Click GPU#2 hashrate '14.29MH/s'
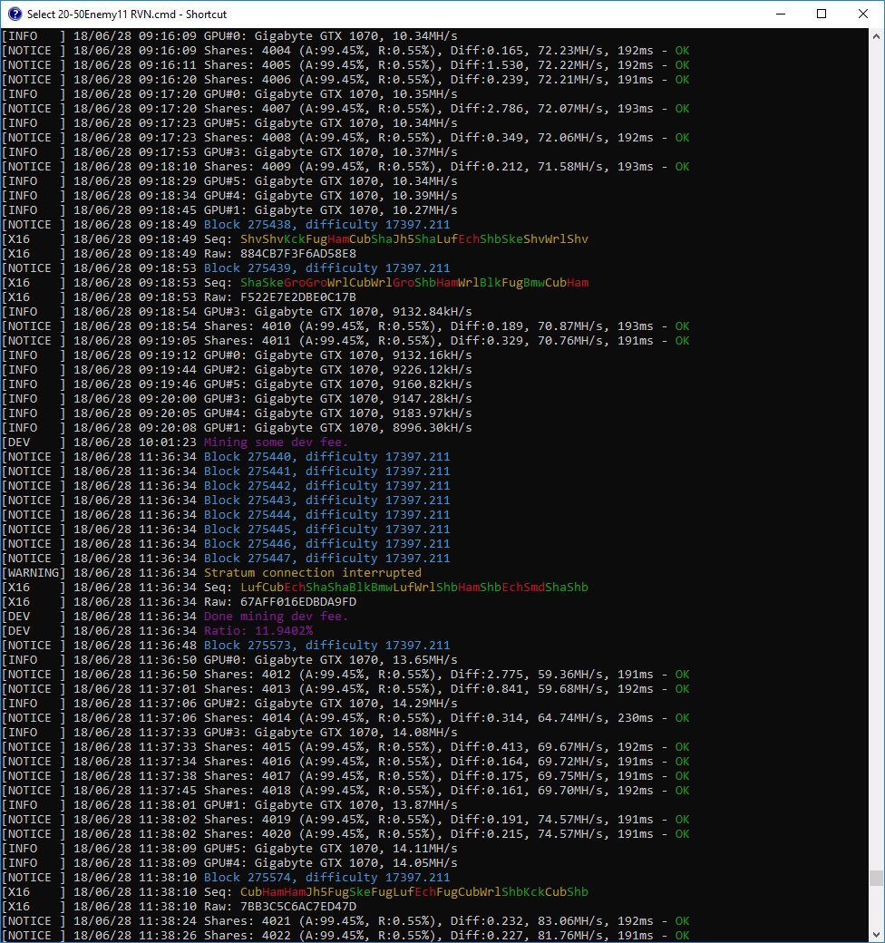885x943 pixels. click(x=425, y=703)
